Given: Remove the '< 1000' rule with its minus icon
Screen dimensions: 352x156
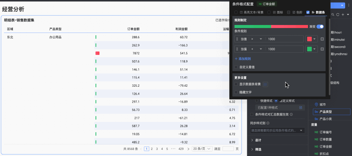Looking at the screenshot, I should pos(322,49).
